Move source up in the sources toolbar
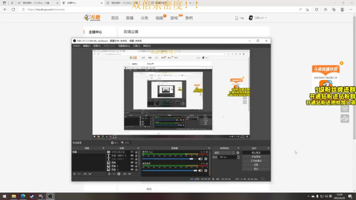 (x=125, y=174)
